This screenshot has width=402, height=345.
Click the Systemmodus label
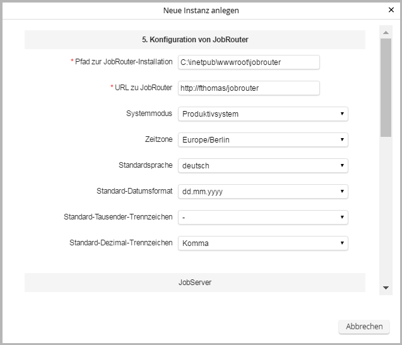pos(149,114)
